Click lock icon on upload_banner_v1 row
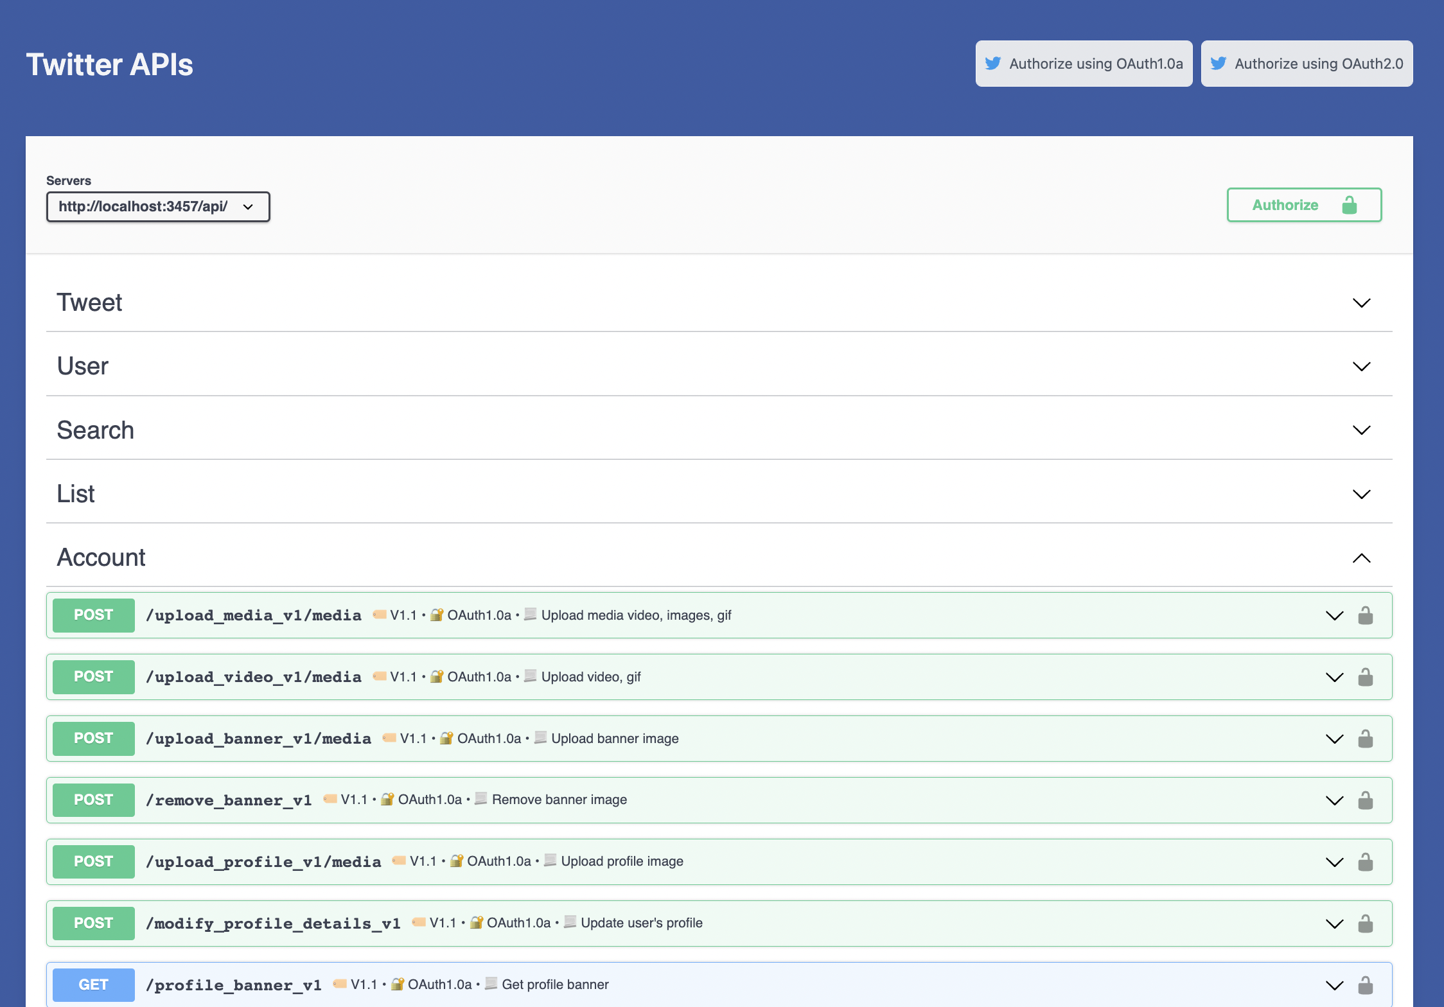 coord(1365,739)
